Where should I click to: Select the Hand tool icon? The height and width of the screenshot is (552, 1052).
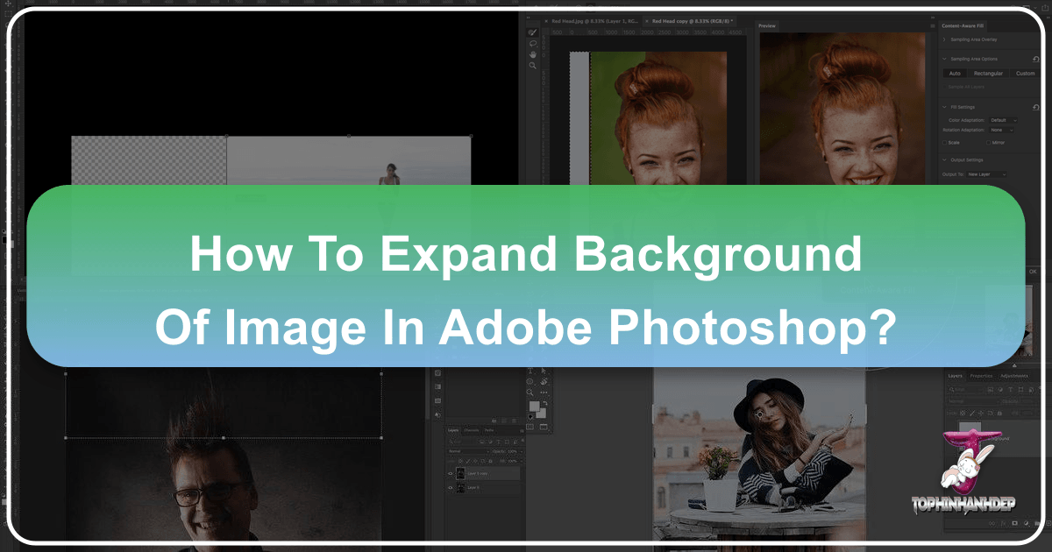[531, 53]
